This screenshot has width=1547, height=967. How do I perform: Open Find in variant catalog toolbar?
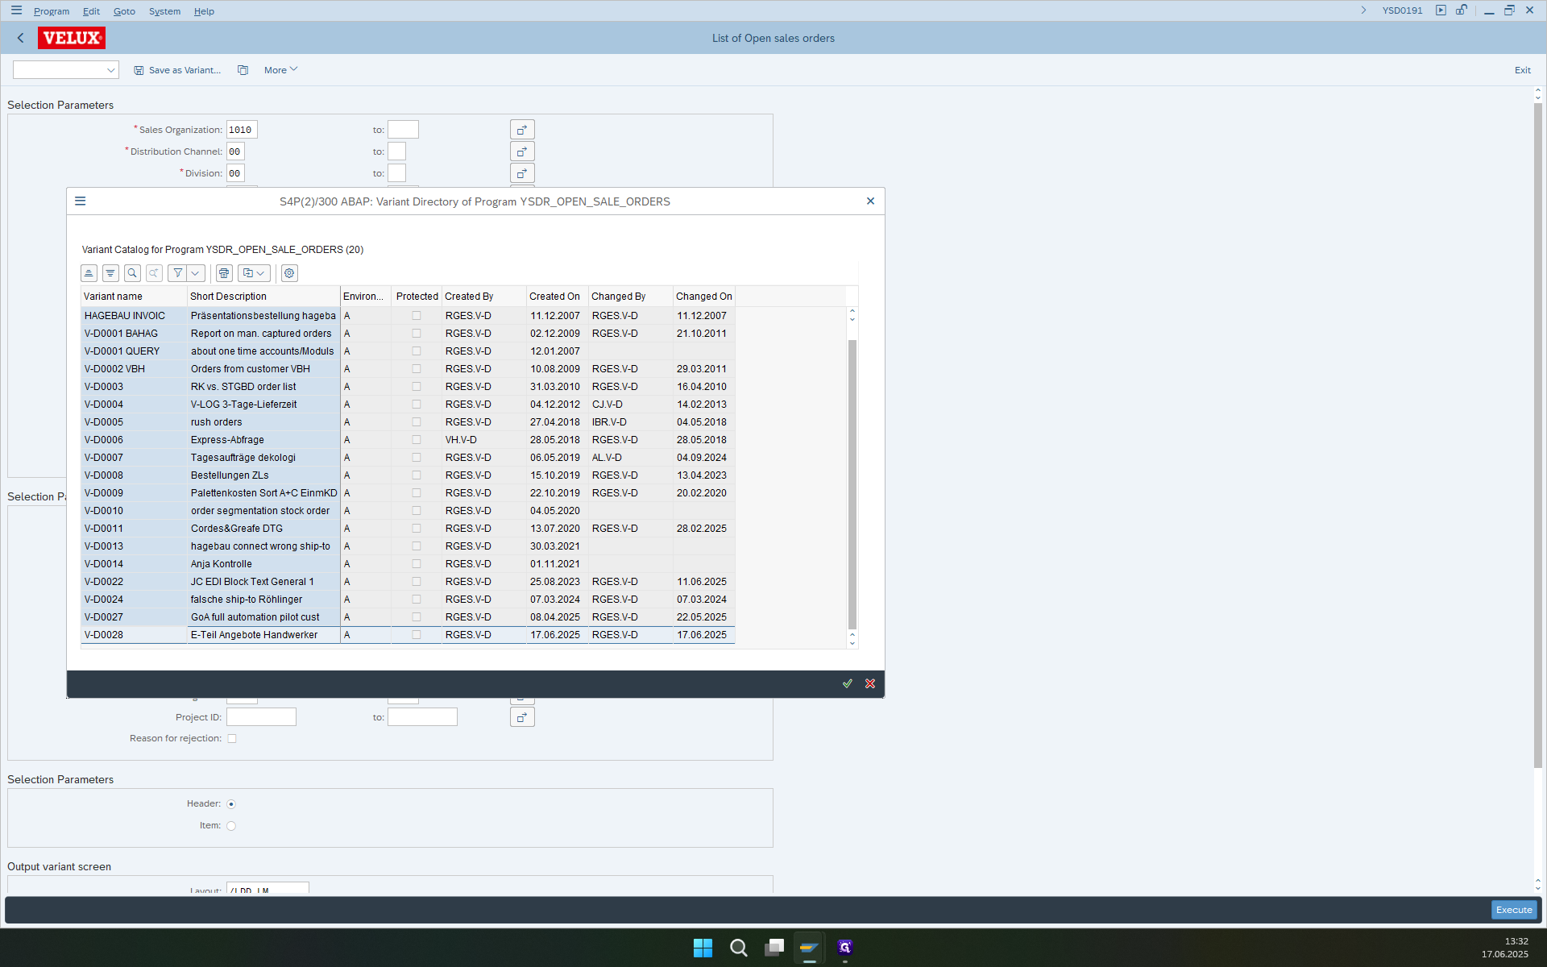132,273
